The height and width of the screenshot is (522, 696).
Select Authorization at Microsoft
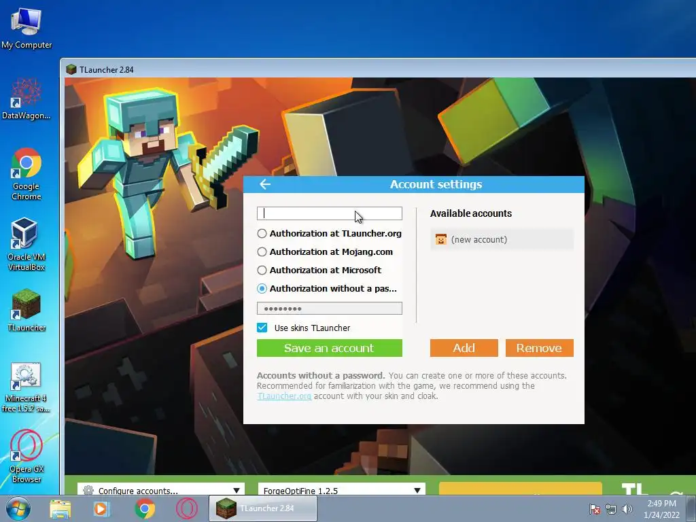pos(319,270)
